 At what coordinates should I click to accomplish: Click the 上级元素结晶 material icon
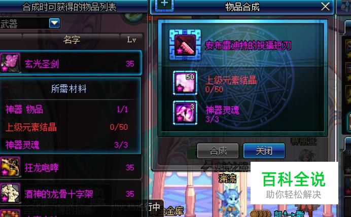(x=185, y=83)
